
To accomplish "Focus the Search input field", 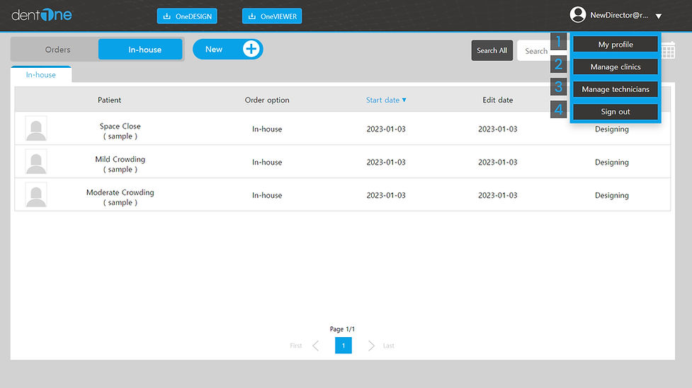I will [x=534, y=51].
